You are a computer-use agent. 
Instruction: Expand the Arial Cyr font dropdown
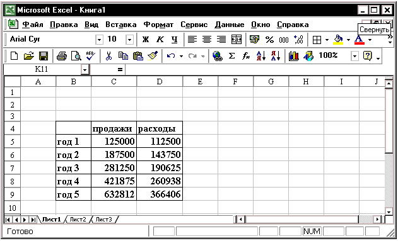click(x=99, y=40)
